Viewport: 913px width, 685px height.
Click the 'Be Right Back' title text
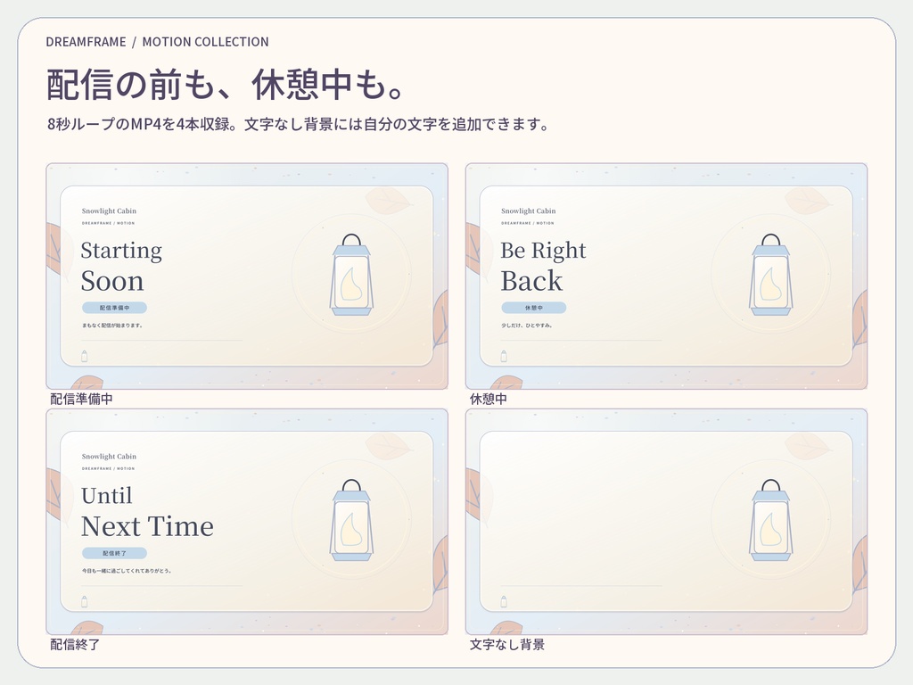coord(543,266)
